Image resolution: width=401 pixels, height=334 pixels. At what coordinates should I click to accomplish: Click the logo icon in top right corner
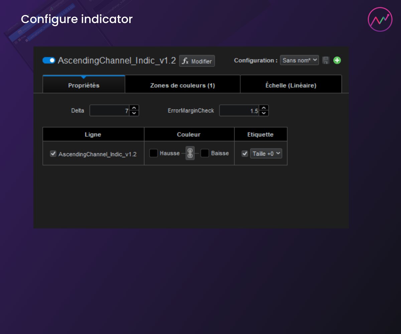(x=380, y=19)
